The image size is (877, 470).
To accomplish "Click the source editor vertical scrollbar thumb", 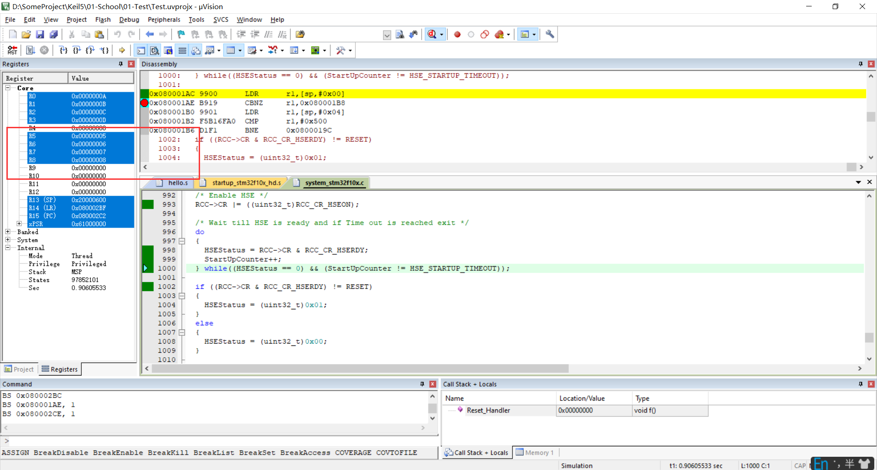I will 869,338.
